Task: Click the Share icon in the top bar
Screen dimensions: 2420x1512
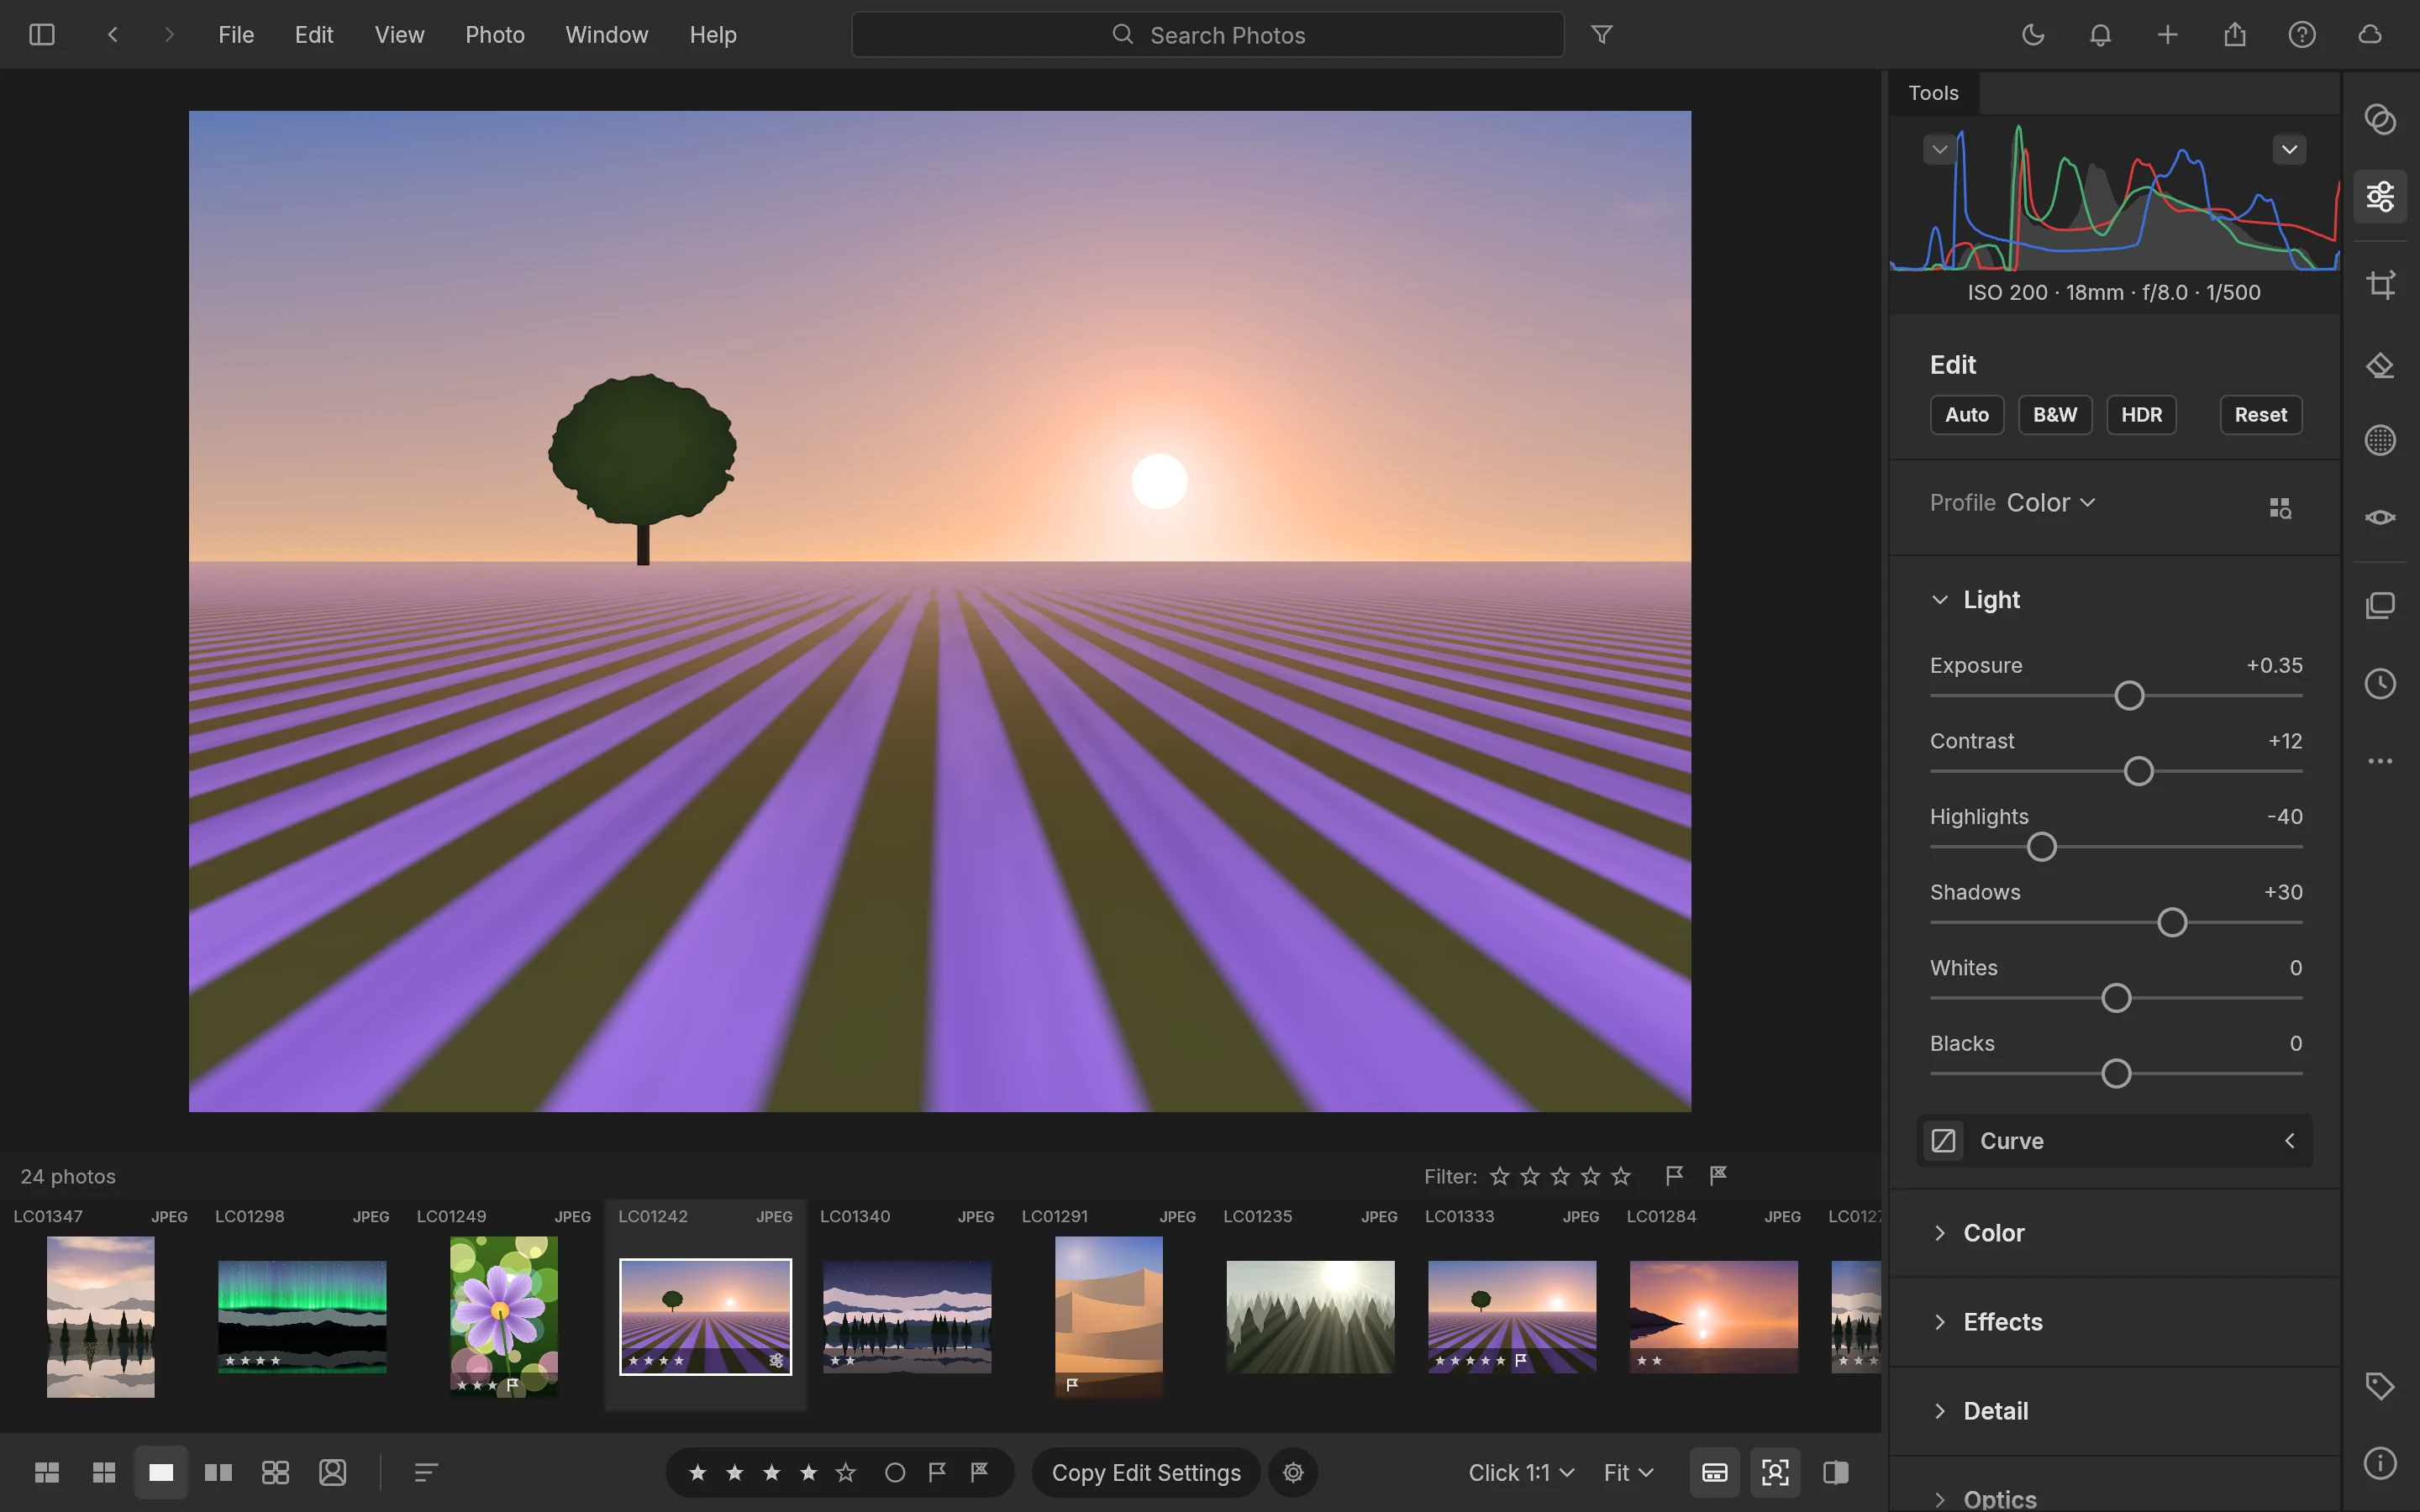Action: click(x=2235, y=35)
